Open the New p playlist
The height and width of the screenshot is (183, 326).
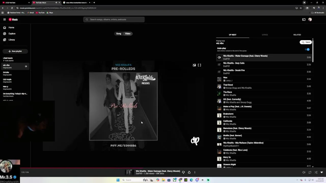[15, 88]
